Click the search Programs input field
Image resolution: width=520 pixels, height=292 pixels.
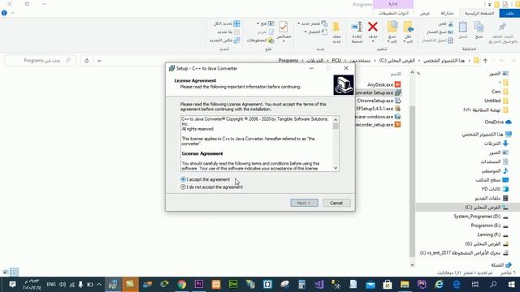pyautogui.click(x=41, y=61)
